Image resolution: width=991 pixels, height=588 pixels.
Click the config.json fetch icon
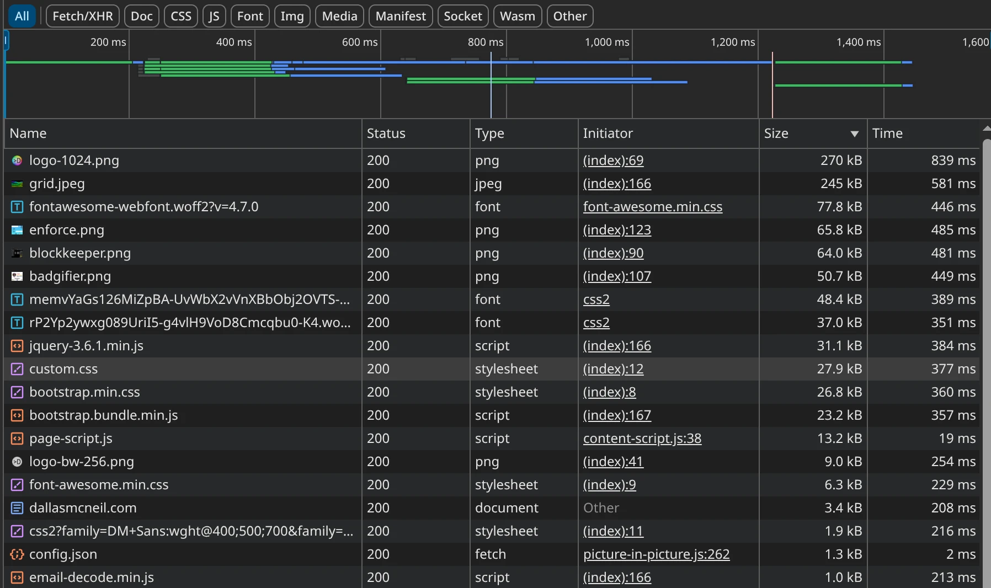click(x=17, y=554)
